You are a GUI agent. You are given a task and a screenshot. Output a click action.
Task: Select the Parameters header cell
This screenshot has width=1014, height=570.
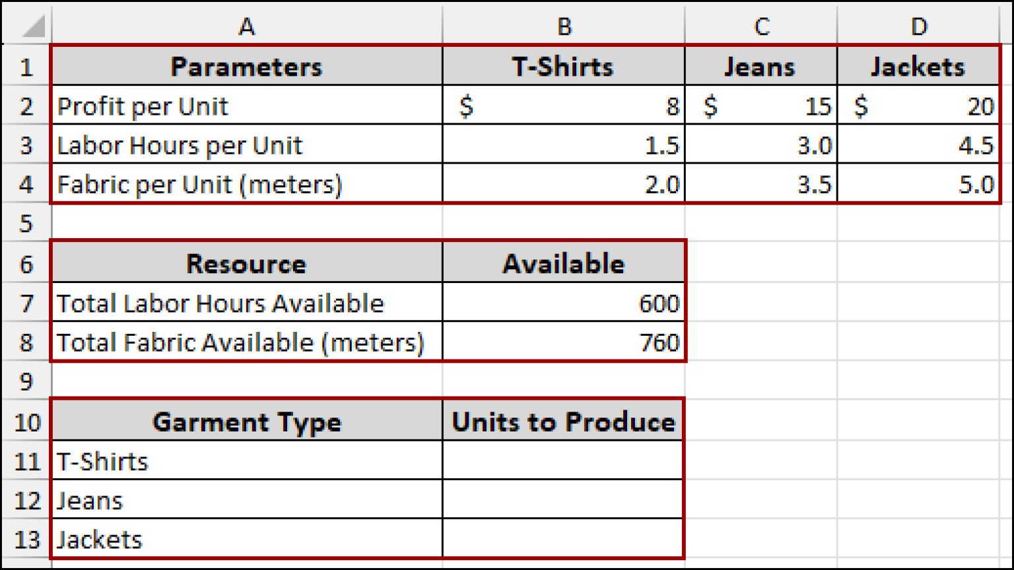coord(247,67)
